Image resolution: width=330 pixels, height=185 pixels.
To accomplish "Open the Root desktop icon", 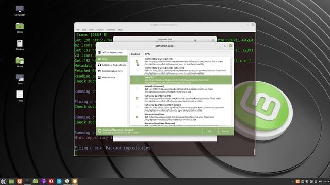I will [20, 79].
